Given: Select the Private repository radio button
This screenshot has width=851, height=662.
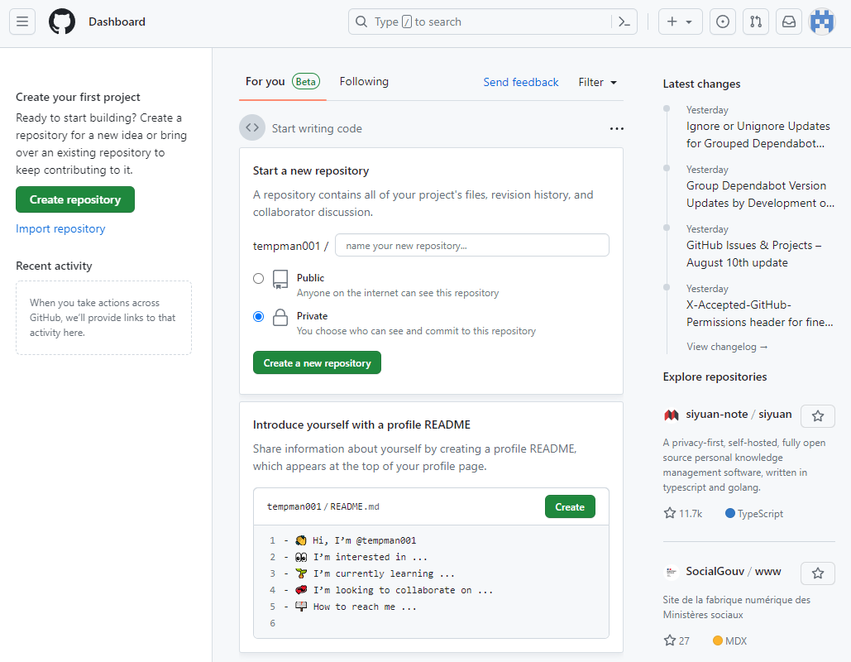Looking at the screenshot, I should pyautogui.click(x=258, y=317).
